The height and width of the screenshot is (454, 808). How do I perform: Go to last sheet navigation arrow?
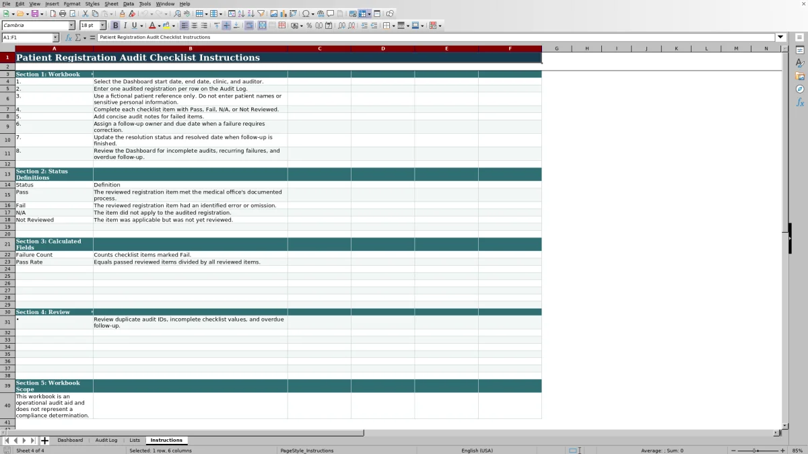click(32, 441)
